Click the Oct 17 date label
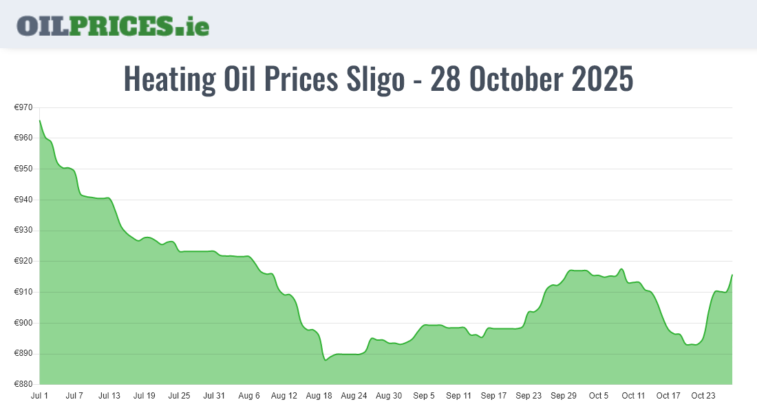 coord(668,396)
